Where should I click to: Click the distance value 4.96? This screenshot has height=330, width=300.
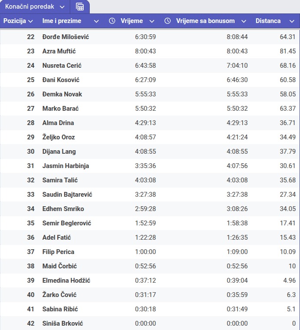click(x=290, y=280)
